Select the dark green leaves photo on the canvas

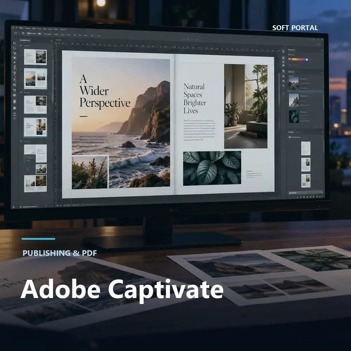point(212,168)
